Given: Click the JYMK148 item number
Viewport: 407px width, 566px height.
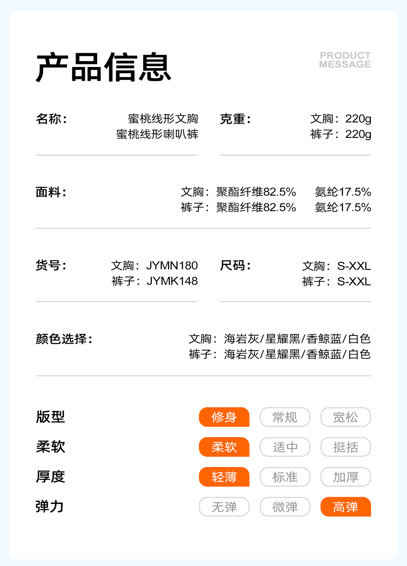Looking at the screenshot, I should 172,281.
